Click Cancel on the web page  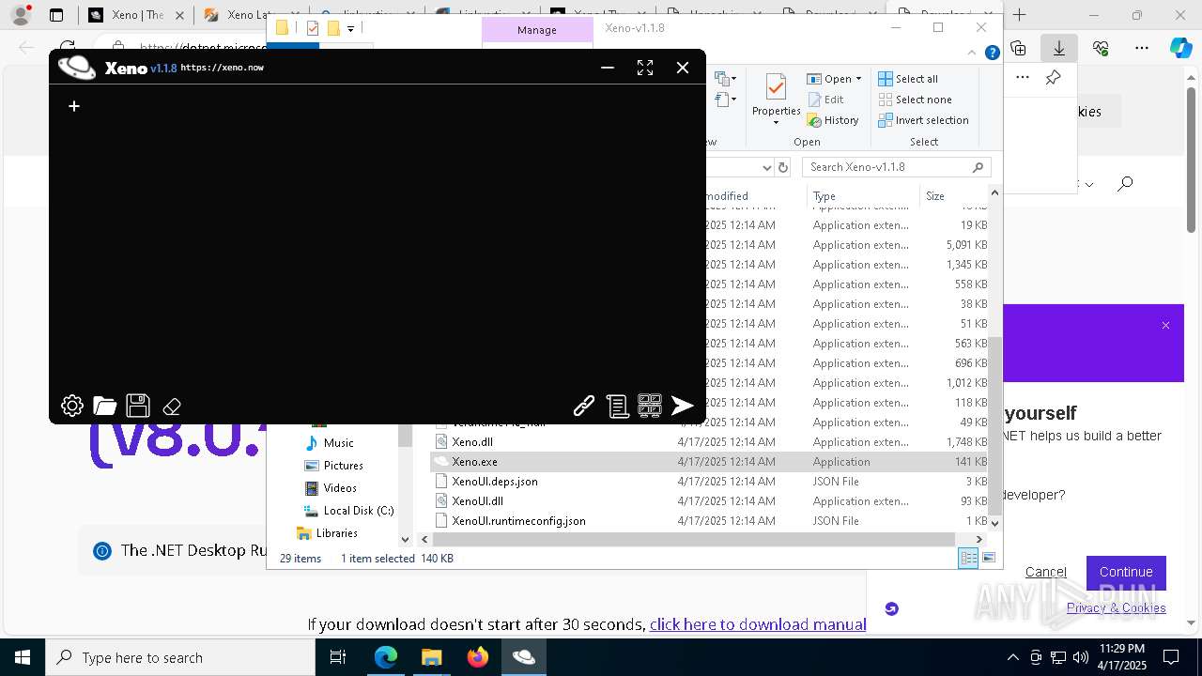[1046, 572]
